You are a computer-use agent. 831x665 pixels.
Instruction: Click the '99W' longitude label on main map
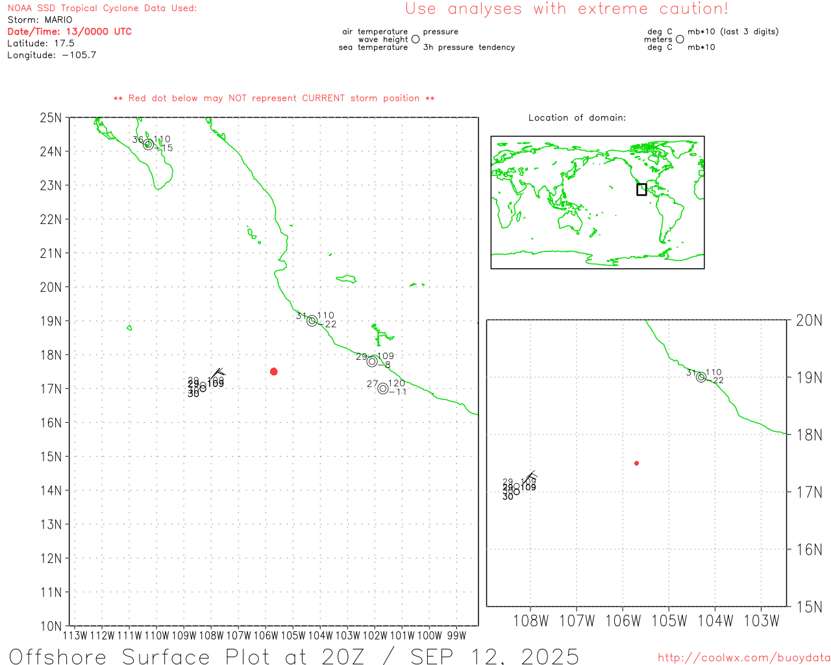click(x=456, y=636)
